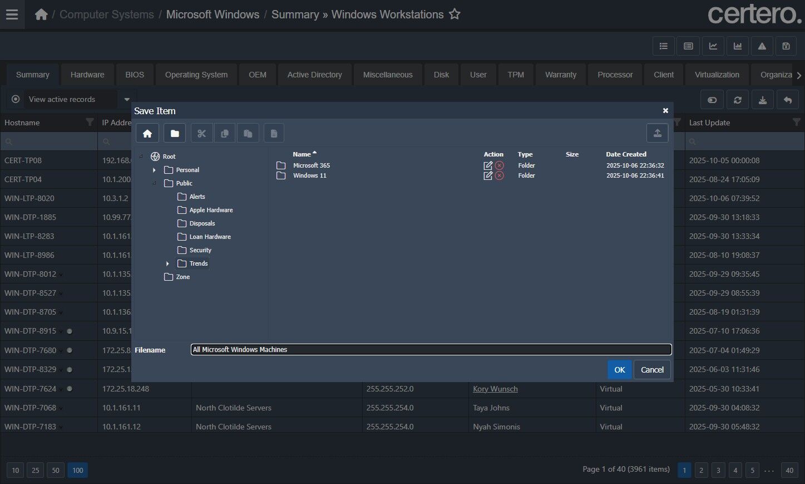This screenshot has height=484, width=805.
Task: Open the line chart view icon
Action: point(713,46)
